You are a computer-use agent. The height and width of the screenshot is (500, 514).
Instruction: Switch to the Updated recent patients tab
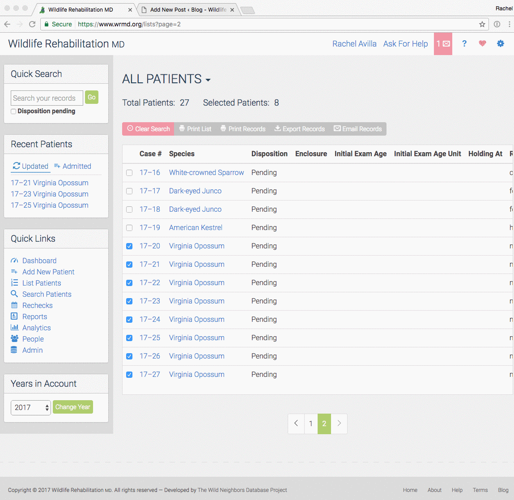[x=30, y=166]
